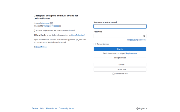Screen dimensions: 180x112
Task: Check the Remember me box below Password
Action: [95, 44]
